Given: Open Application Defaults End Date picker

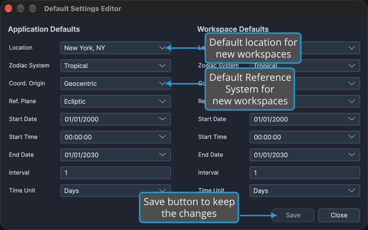Looking at the screenshot, I should point(116,155).
